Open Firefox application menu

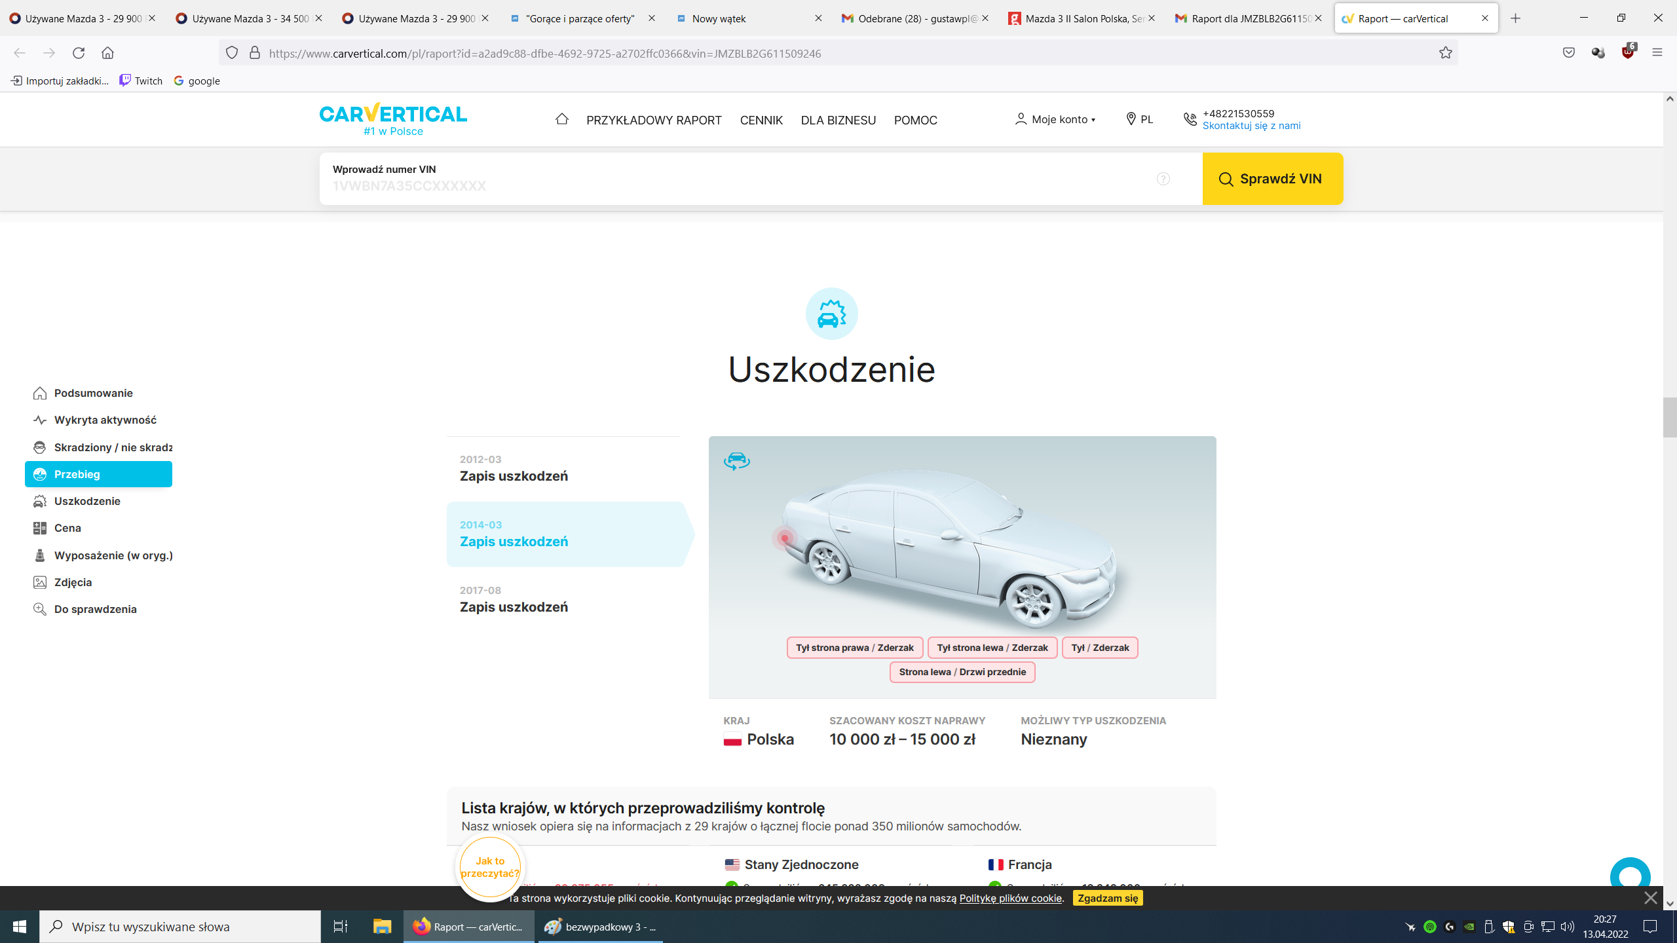click(x=1657, y=53)
